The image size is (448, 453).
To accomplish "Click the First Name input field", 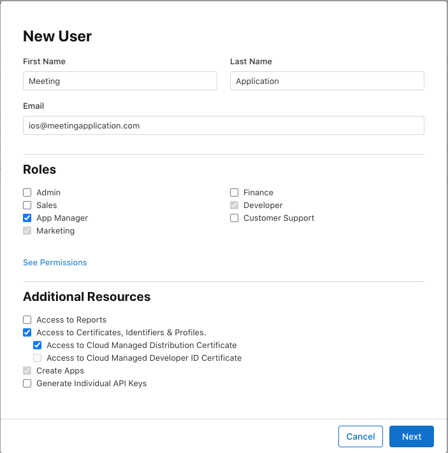I will click(120, 81).
